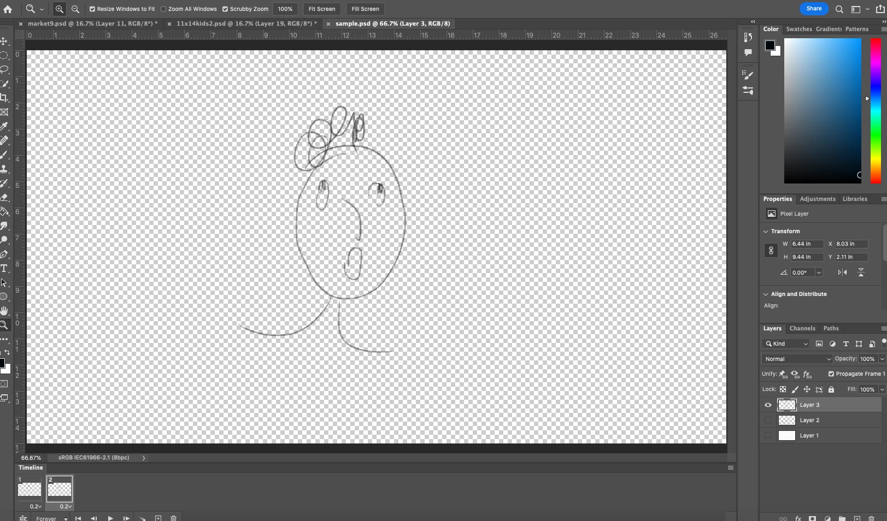Switch to the Channels tab
The width and height of the screenshot is (887, 521).
802,328
